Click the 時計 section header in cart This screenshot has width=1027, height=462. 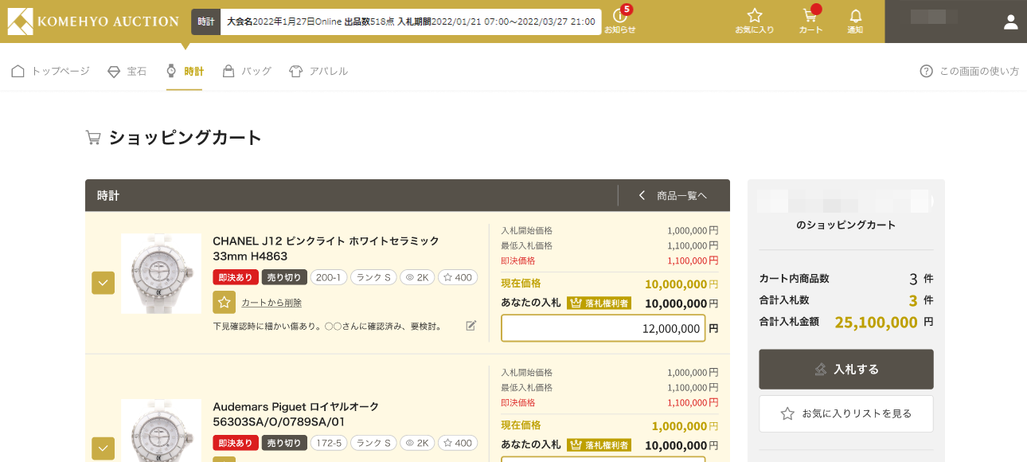click(x=108, y=196)
